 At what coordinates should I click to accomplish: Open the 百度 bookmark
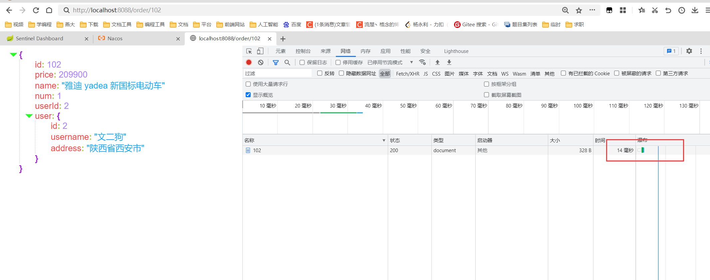point(292,25)
